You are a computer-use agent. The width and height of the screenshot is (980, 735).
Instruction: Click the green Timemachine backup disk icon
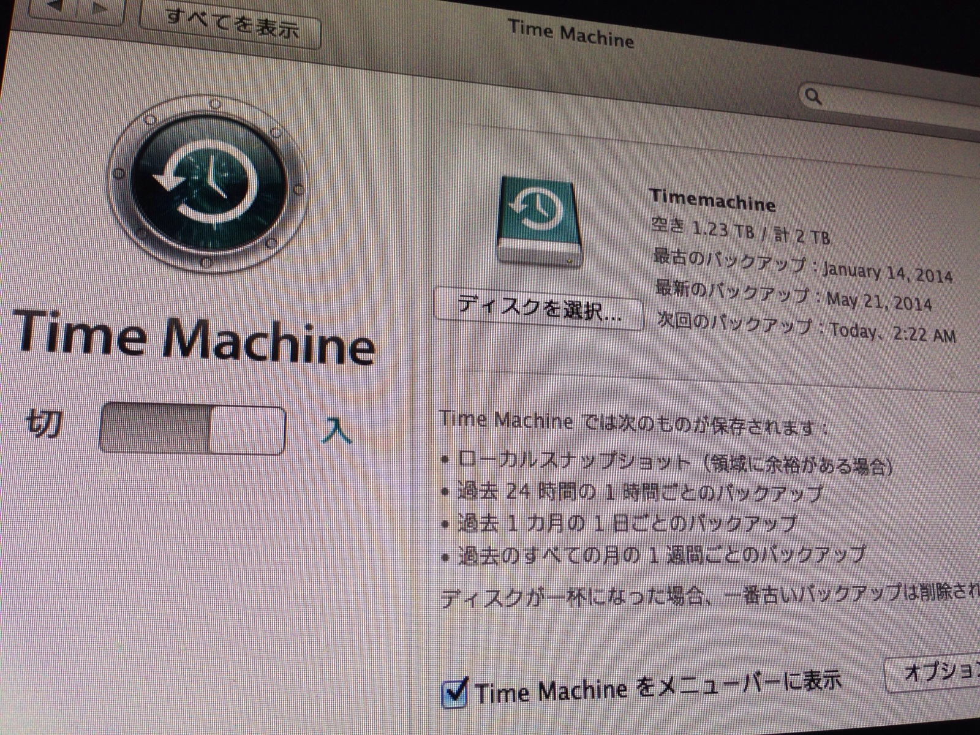(538, 222)
